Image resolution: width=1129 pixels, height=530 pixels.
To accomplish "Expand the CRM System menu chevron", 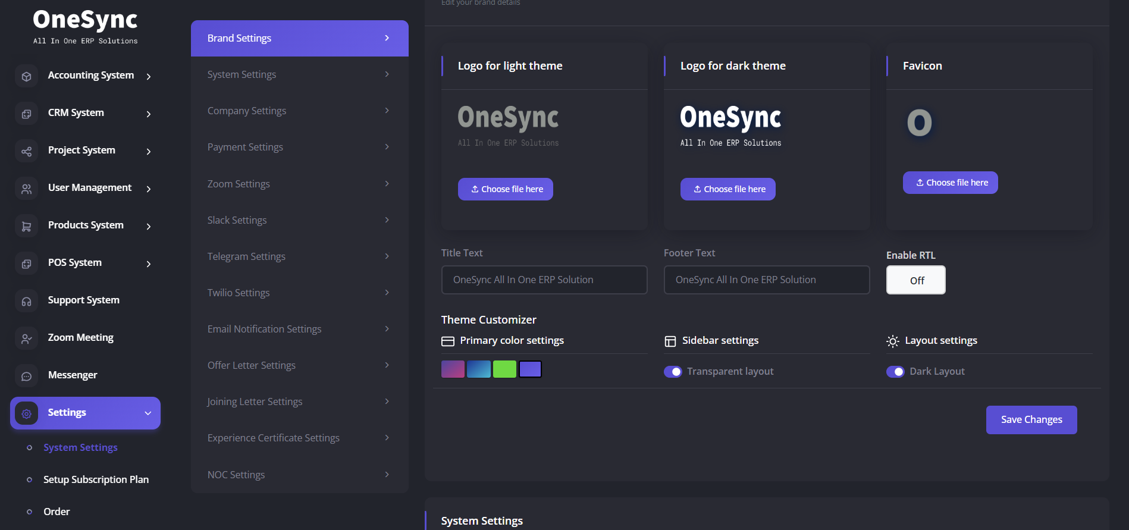I will (149, 114).
